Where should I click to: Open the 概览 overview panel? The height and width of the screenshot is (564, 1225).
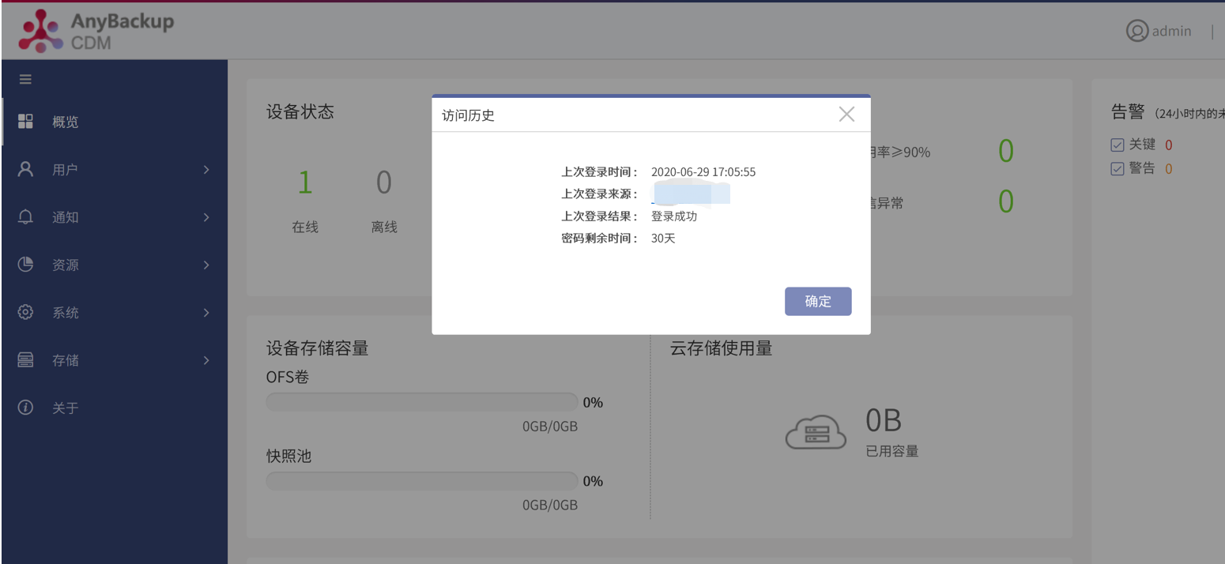coord(25,121)
